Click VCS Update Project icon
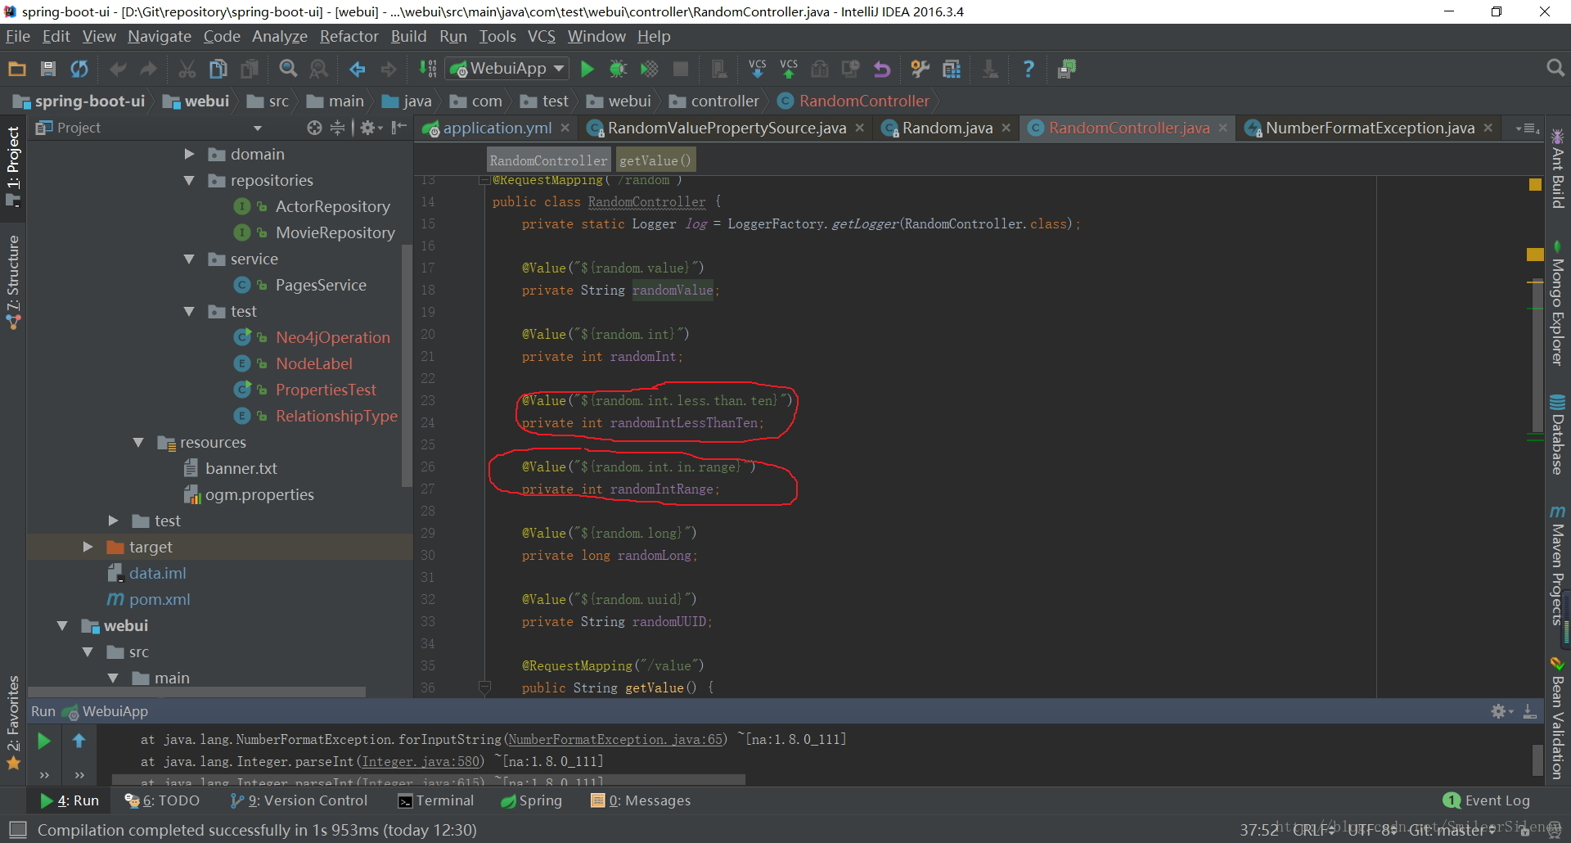Viewport: 1571px width, 843px height. pos(758,69)
